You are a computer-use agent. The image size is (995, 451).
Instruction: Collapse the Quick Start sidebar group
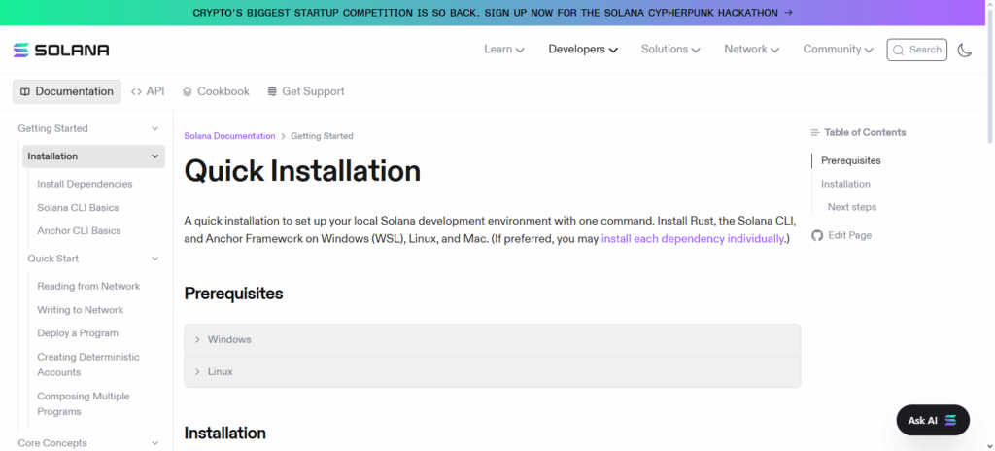154,259
